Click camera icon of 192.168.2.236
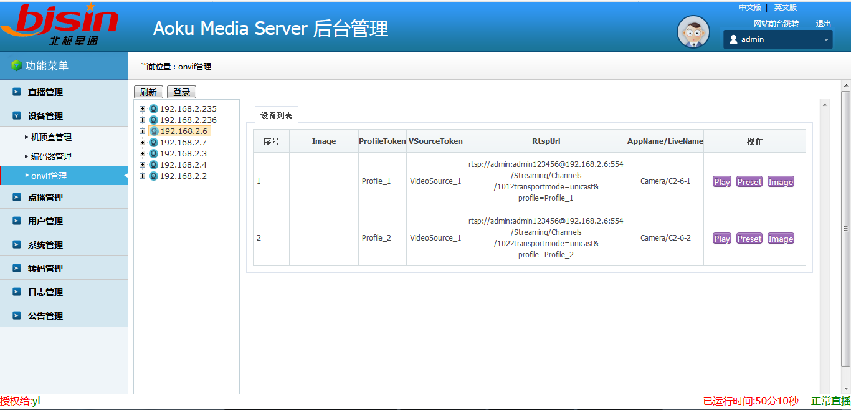Screen dimensions: 851x410 [x=154, y=120]
